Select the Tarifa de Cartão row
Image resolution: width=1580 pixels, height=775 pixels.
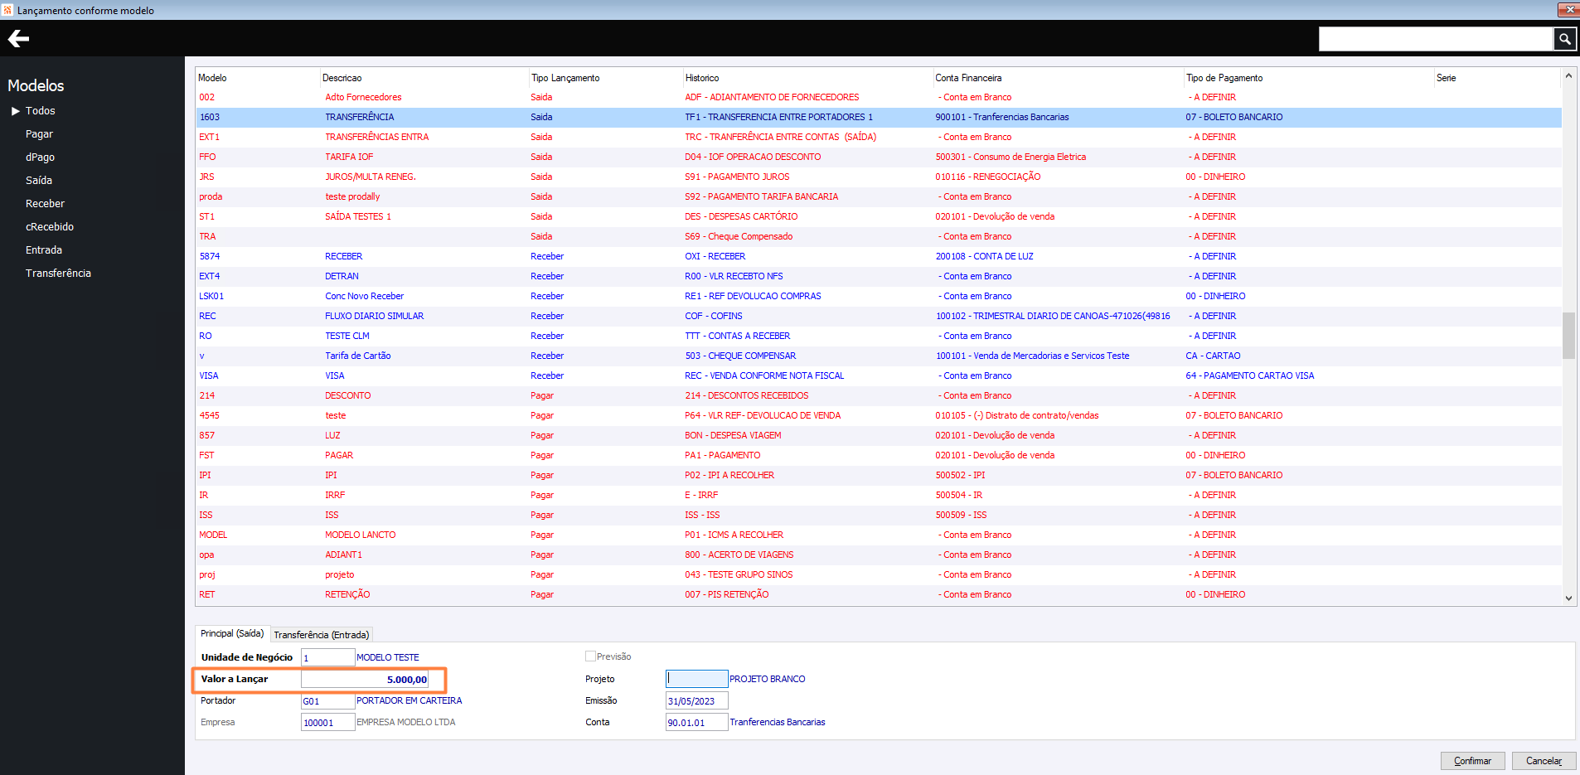pos(879,356)
